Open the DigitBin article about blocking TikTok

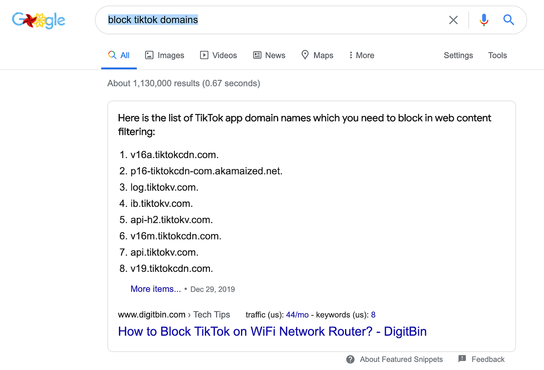[272, 331]
